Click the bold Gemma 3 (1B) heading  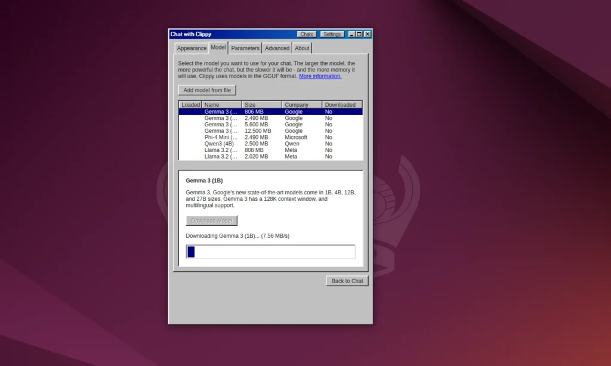[204, 181]
